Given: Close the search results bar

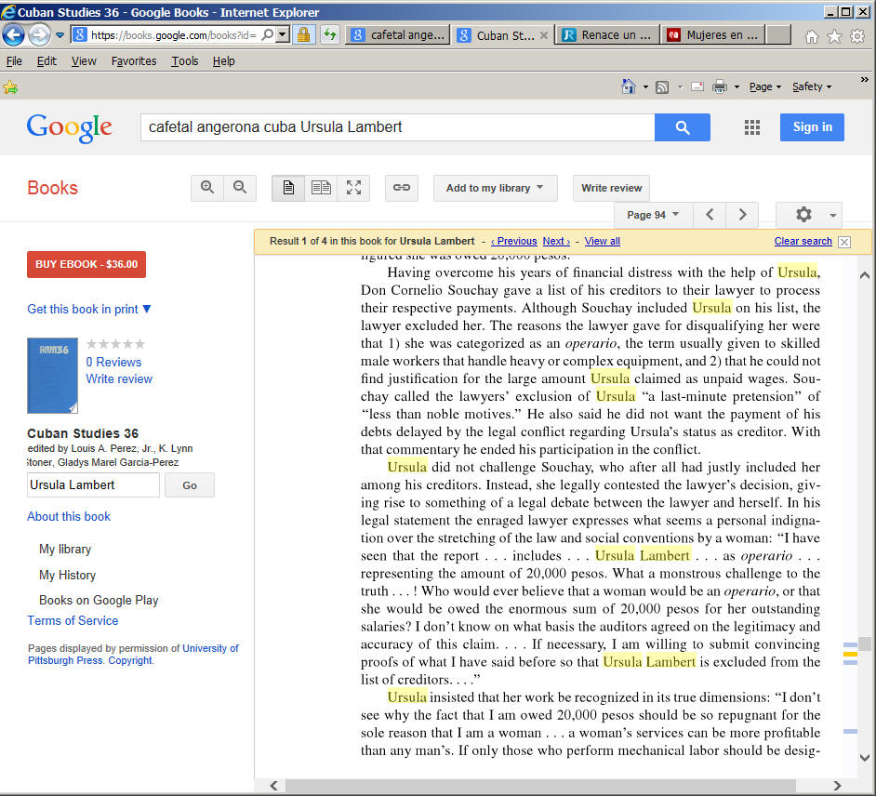Looking at the screenshot, I should click(844, 242).
